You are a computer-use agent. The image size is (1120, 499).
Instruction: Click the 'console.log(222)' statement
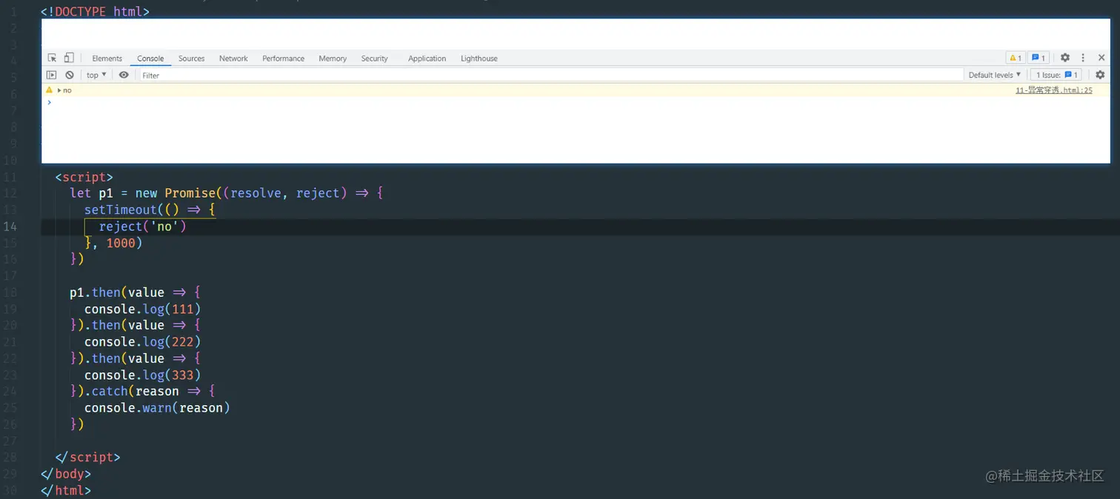click(142, 341)
